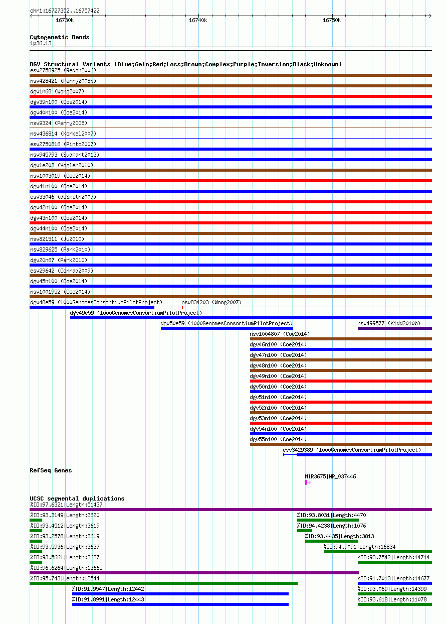Select duplication %ID:93.8031|Length:4470

[x=332, y=515]
